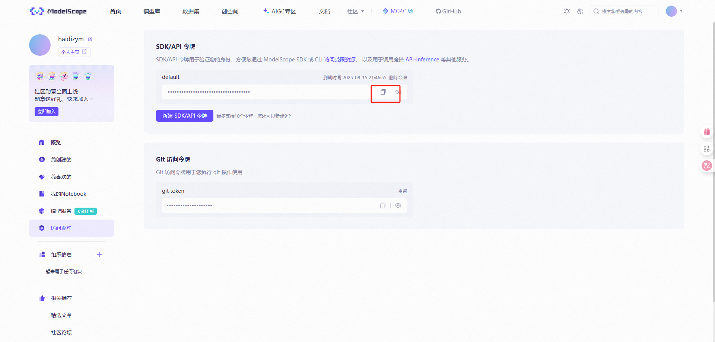
Task: Copy the default SDK token
Action: 383,92
